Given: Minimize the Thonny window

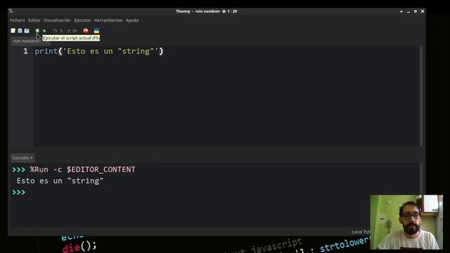Looking at the screenshot, I should [409, 11].
